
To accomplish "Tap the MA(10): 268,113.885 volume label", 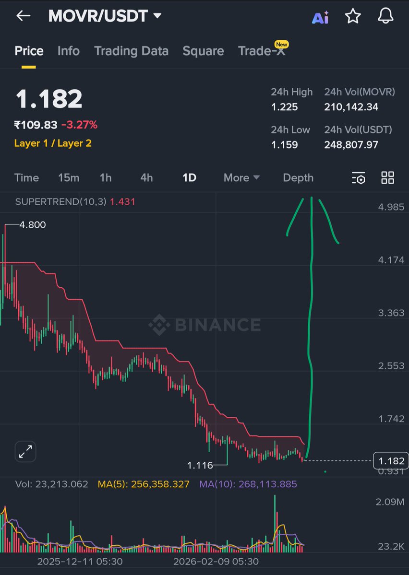I will click(x=248, y=484).
